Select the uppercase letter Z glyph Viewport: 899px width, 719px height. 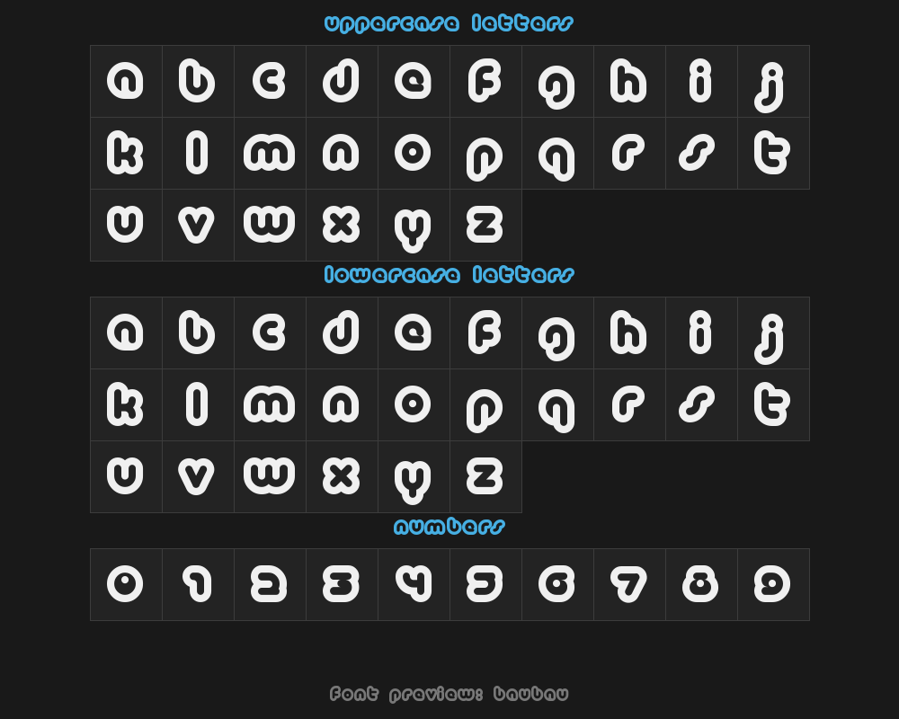485,226
